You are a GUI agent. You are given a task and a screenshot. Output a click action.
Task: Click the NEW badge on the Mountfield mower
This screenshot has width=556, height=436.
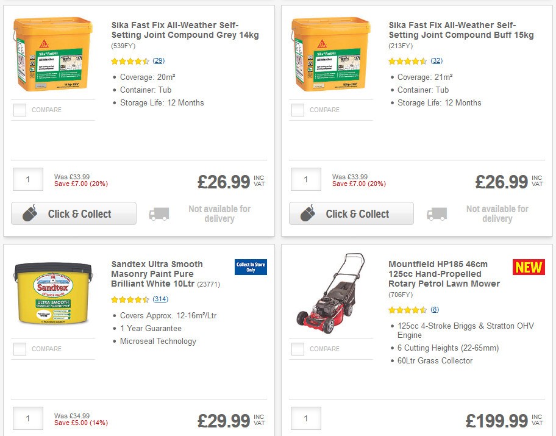coord(528,266)
